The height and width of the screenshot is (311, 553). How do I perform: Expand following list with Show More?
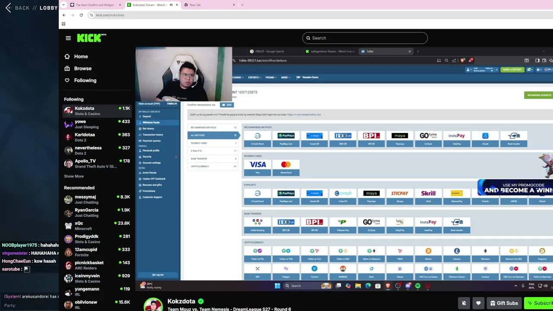tap(74, 176)
